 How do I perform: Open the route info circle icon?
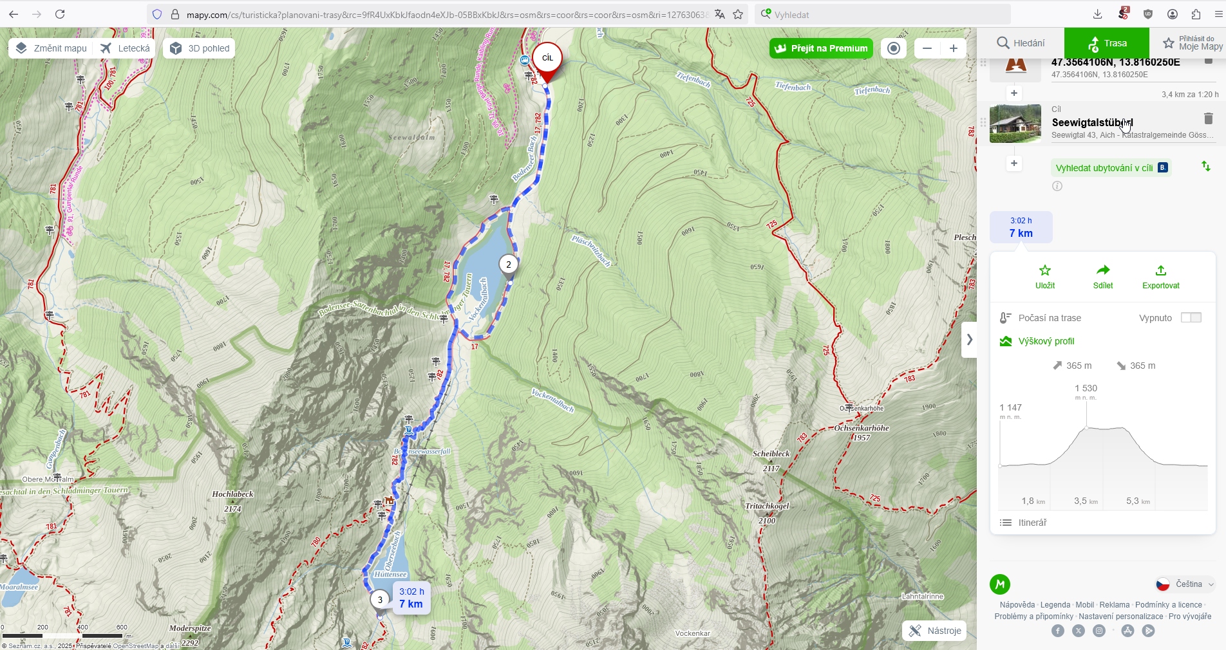[x=1057, y=186]
